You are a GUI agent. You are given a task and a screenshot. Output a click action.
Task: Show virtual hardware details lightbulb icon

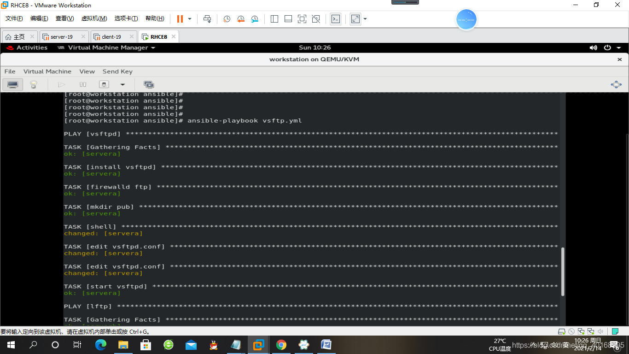34,84
